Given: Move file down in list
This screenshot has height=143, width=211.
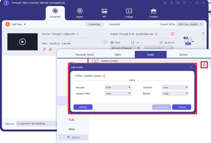Looking at the screenshot, I should 203,38.
